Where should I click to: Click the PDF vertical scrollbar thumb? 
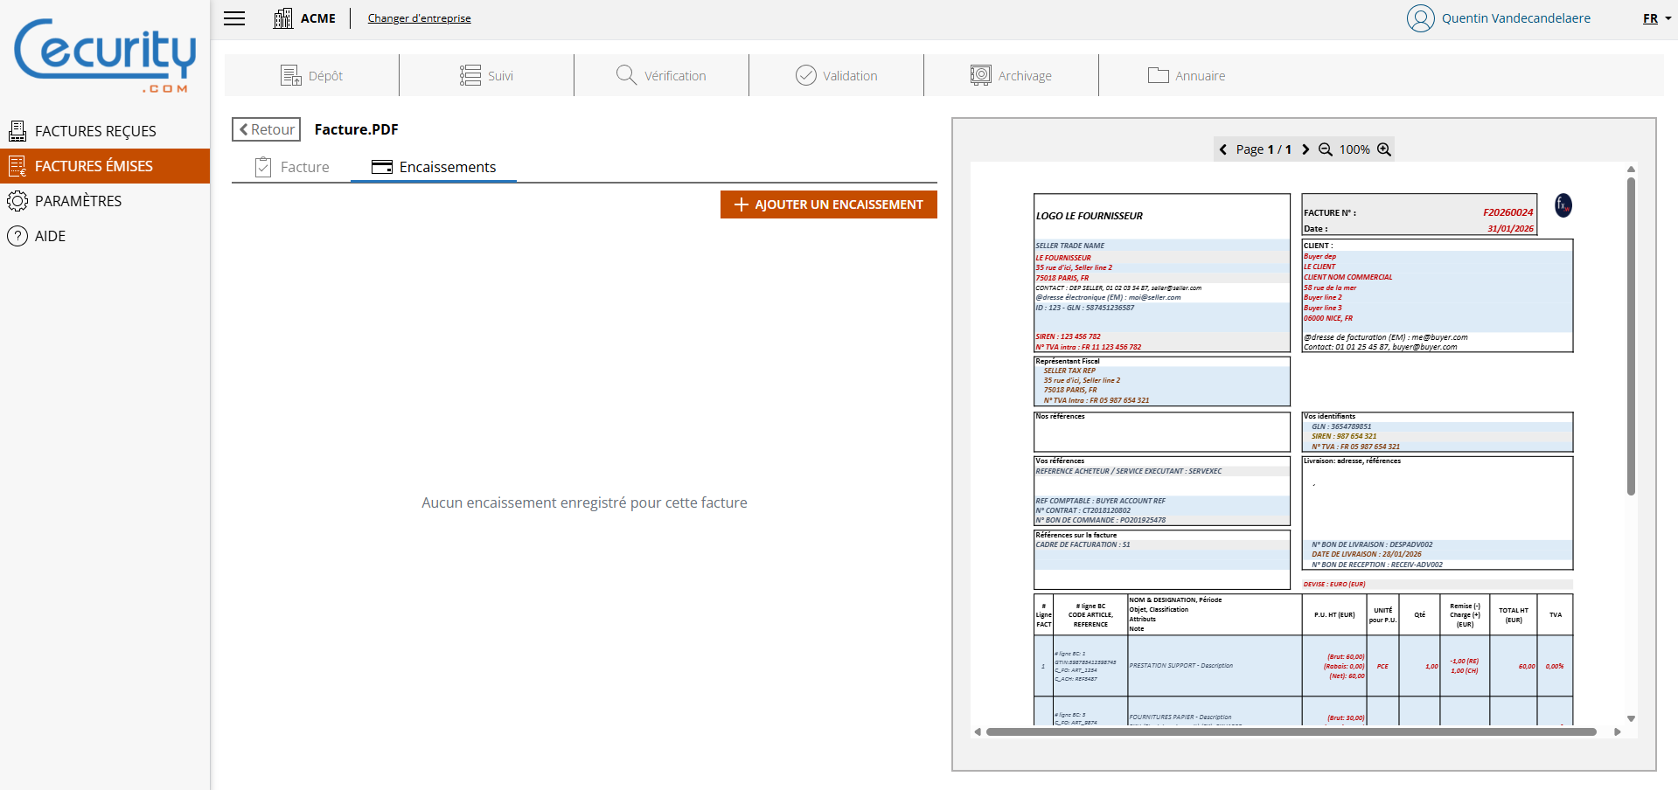click(1631, 336)
